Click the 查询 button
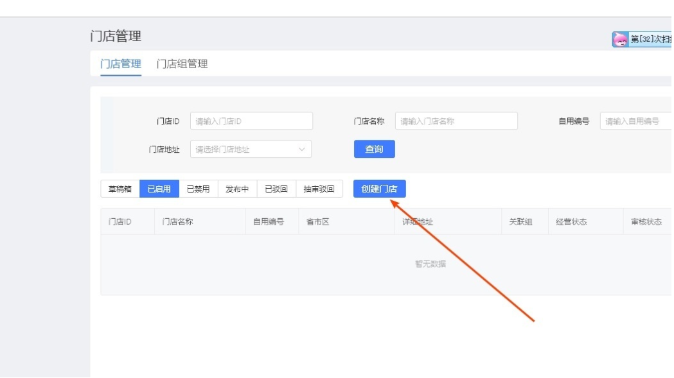 (x=375, y=149)
